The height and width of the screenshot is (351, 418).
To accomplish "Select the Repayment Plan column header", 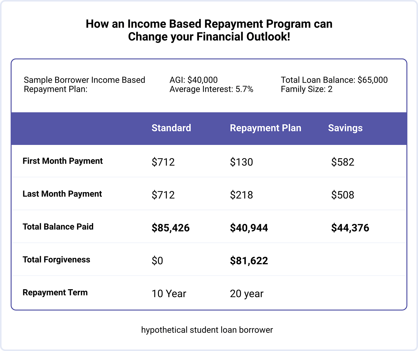I will [265, 128].
